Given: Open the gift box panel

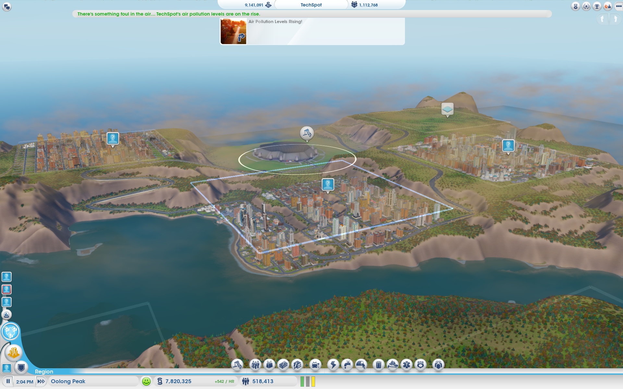Looking at the screenshot, I should click(x=438, y=365).
